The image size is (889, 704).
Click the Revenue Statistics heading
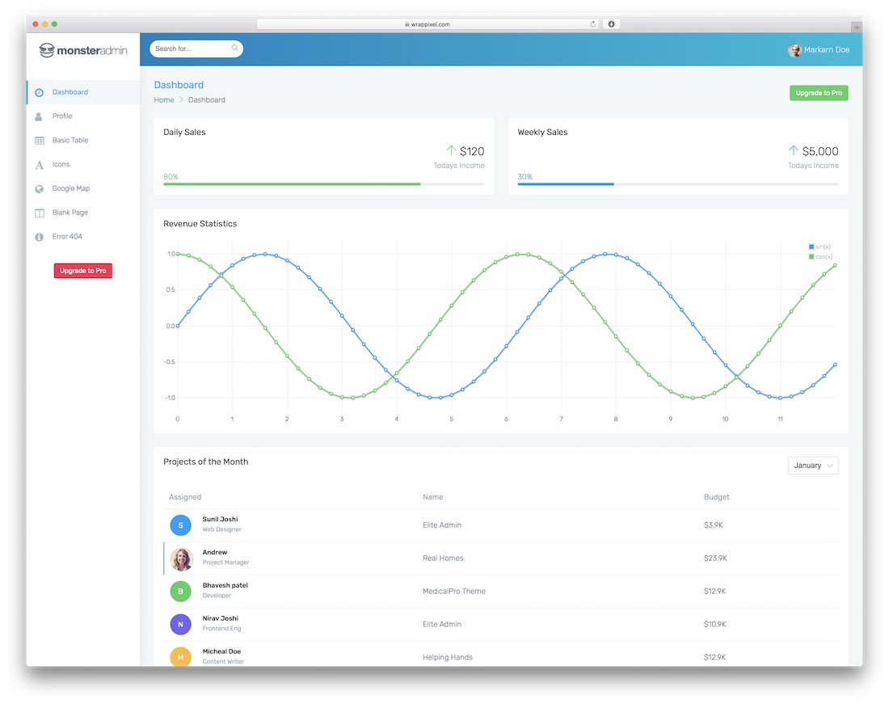[x=200, y=224]
